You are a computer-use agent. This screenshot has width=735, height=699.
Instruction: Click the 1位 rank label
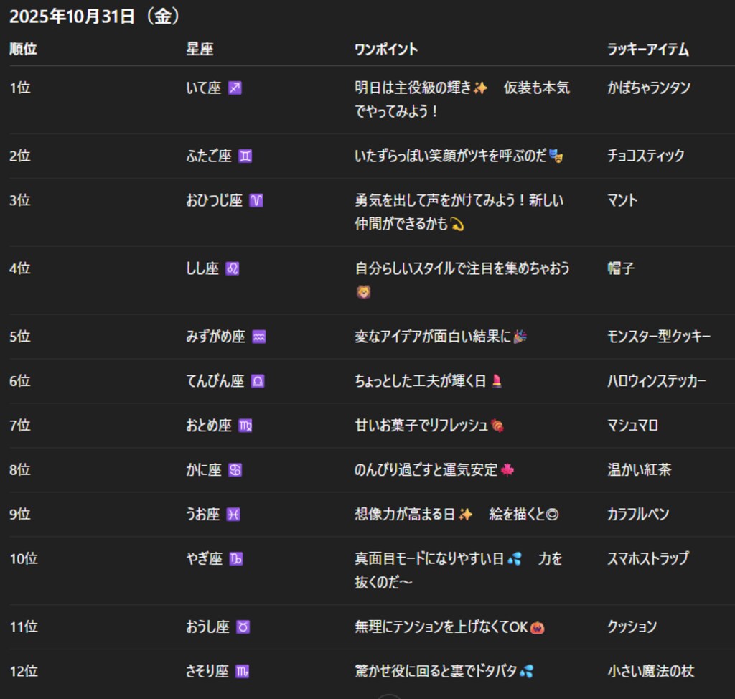click(x=17, y=88)
